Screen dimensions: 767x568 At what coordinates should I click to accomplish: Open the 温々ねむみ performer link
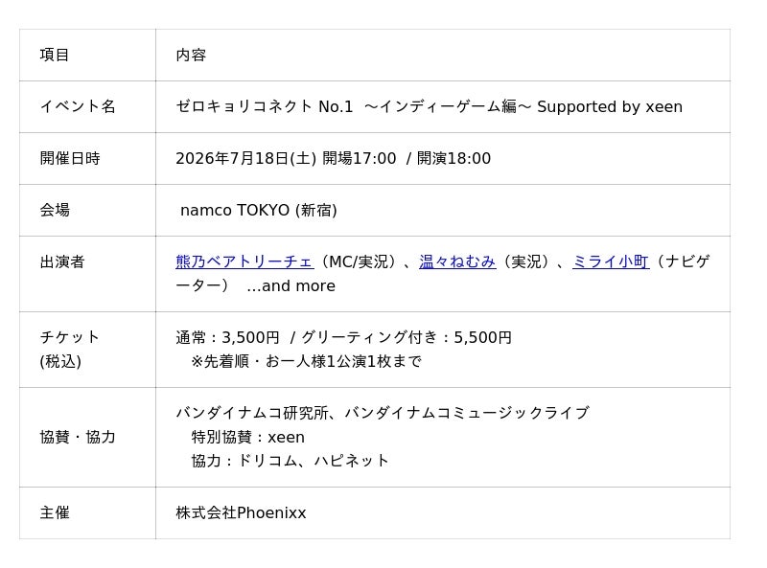pyautogui.click(x=457, y=262)
